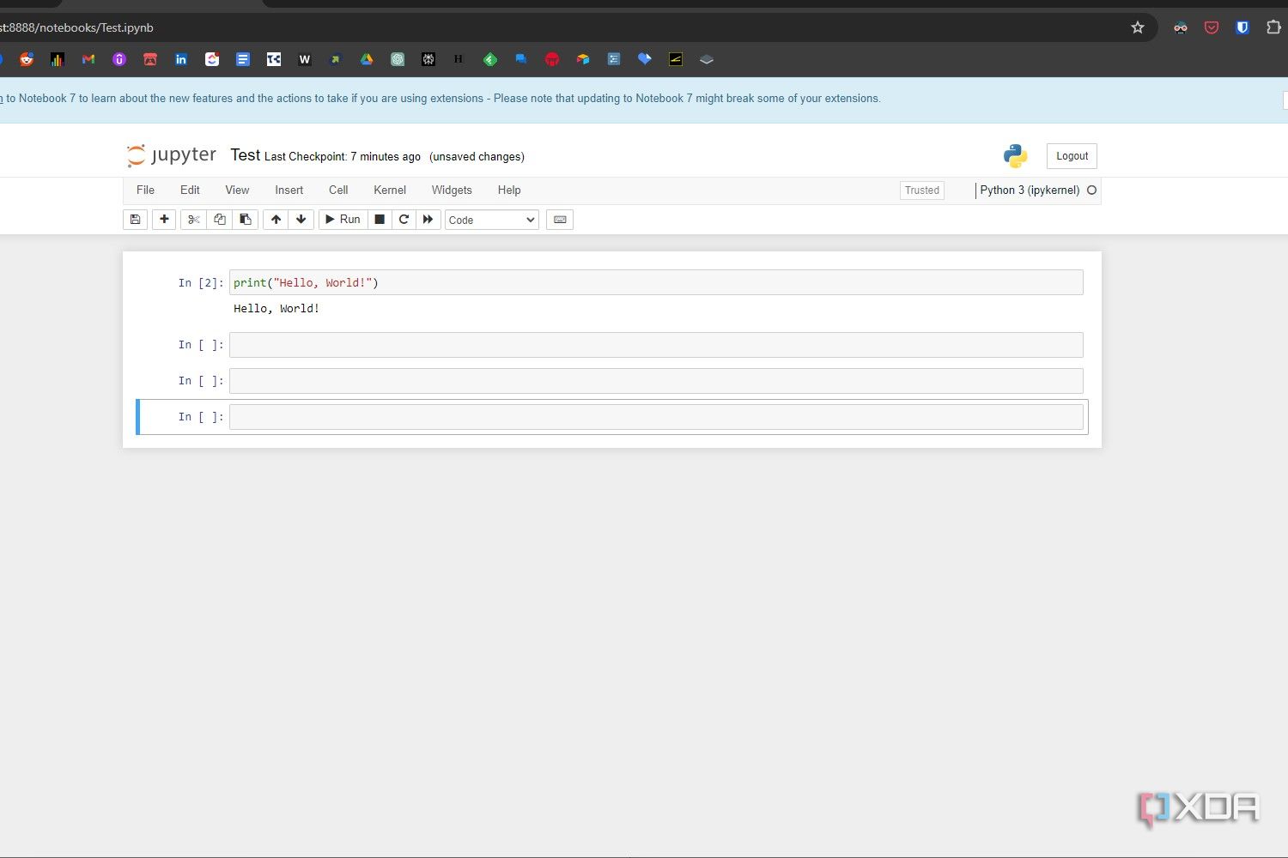
Task: Open the black W bookmark
Action: coord(305,59)
